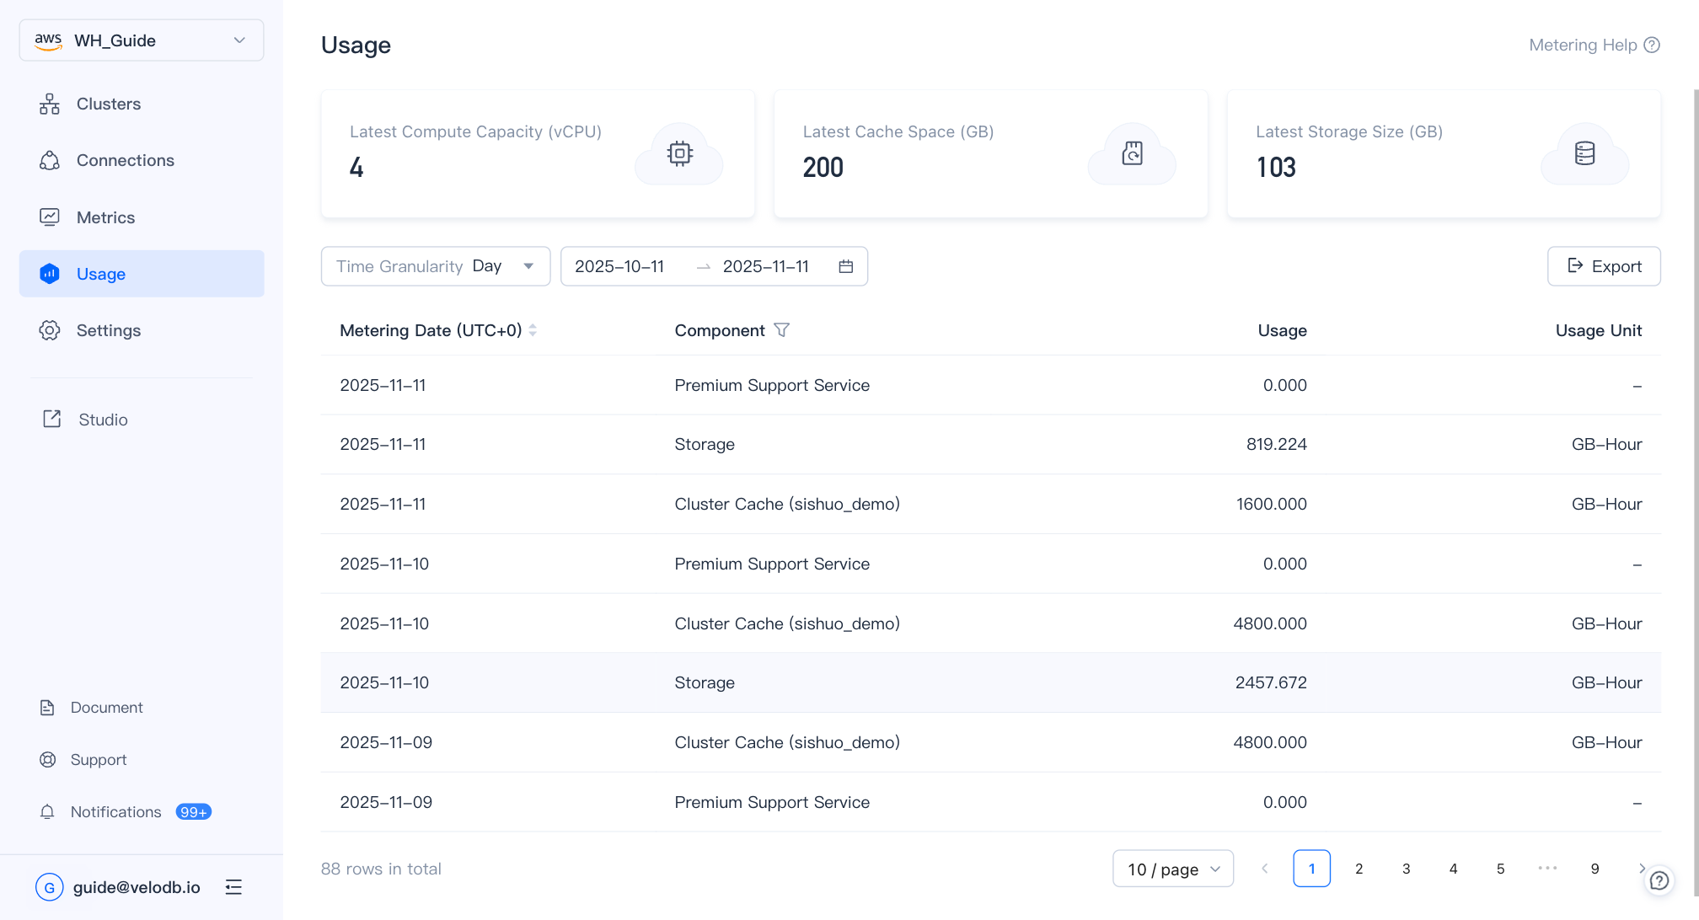Open Studio external link icon
This screenshot has height=920, width=1699.
click(52, 419)
